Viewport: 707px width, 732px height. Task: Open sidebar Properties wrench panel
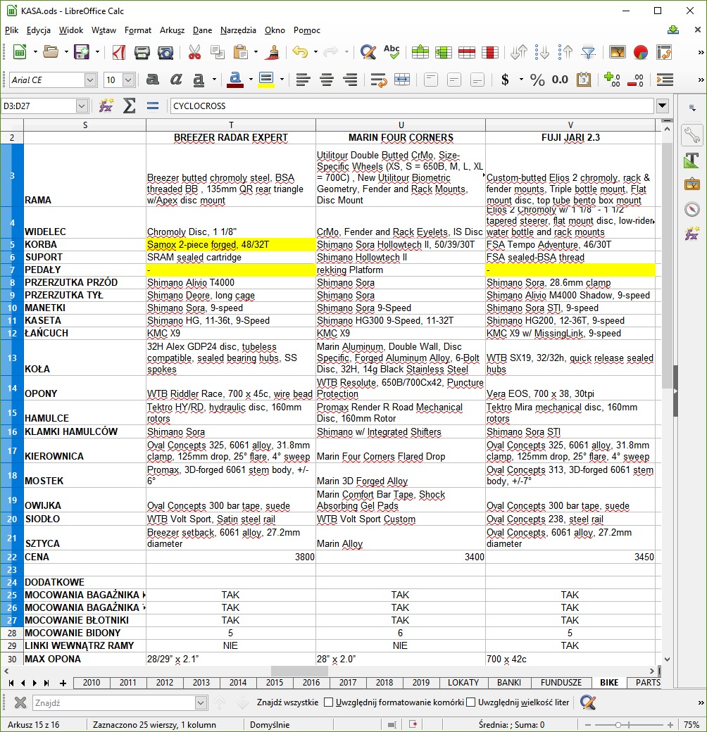692,135
